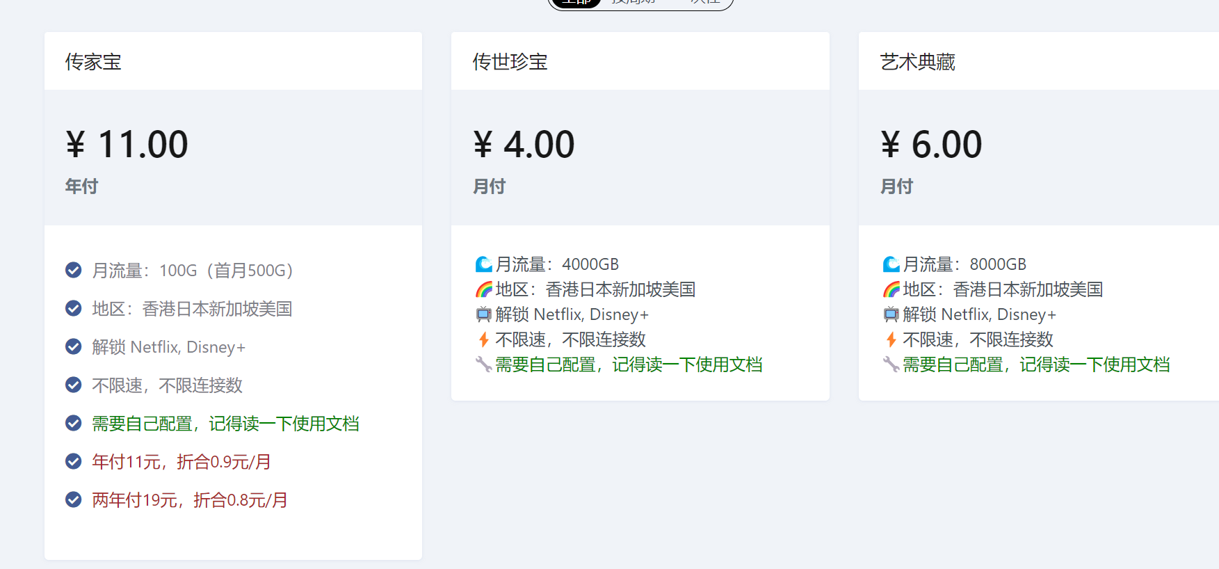Click the ¥ 4.00 monthly price

(x=524, y=145)
